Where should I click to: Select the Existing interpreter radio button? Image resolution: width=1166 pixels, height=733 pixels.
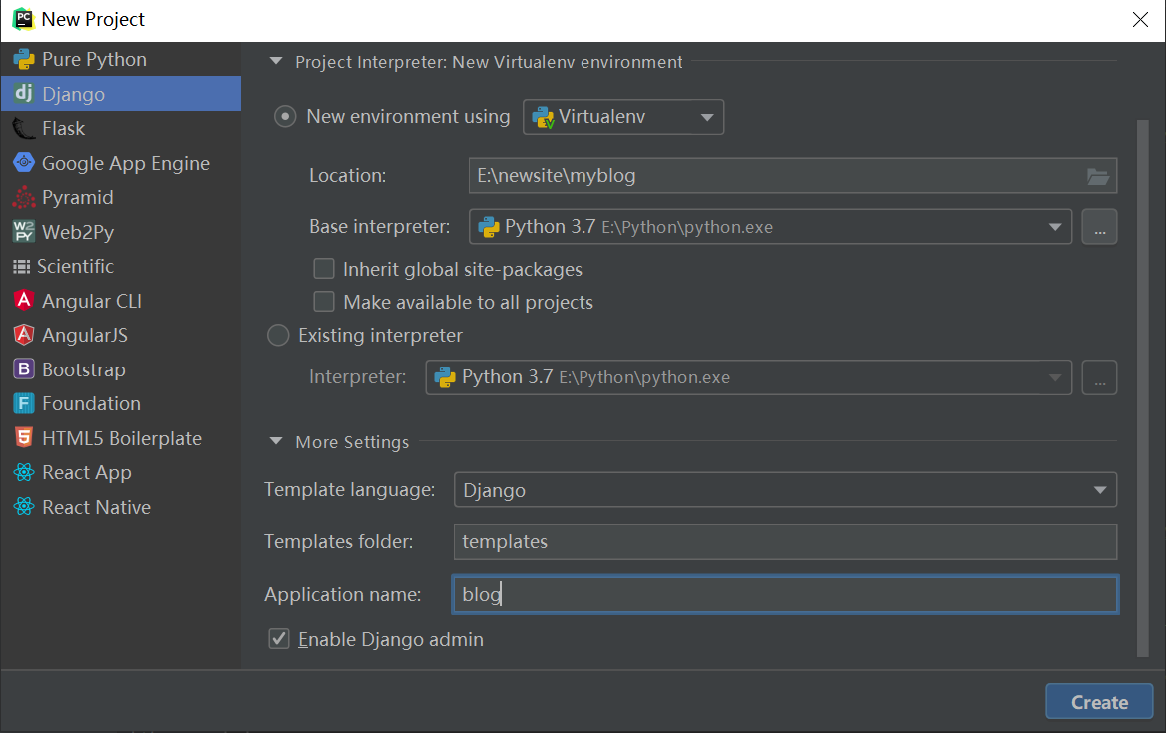tap(278, 336)
